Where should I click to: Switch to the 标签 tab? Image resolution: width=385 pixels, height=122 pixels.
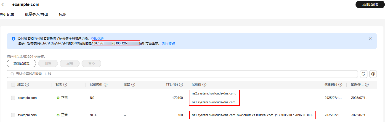tap(63, 14)
